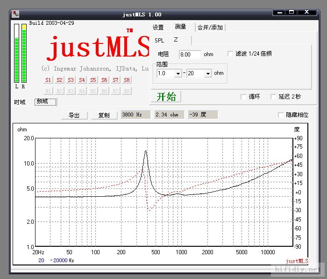
Task: Toggle the 循环 loop checkbox
Action: [243, 97]
